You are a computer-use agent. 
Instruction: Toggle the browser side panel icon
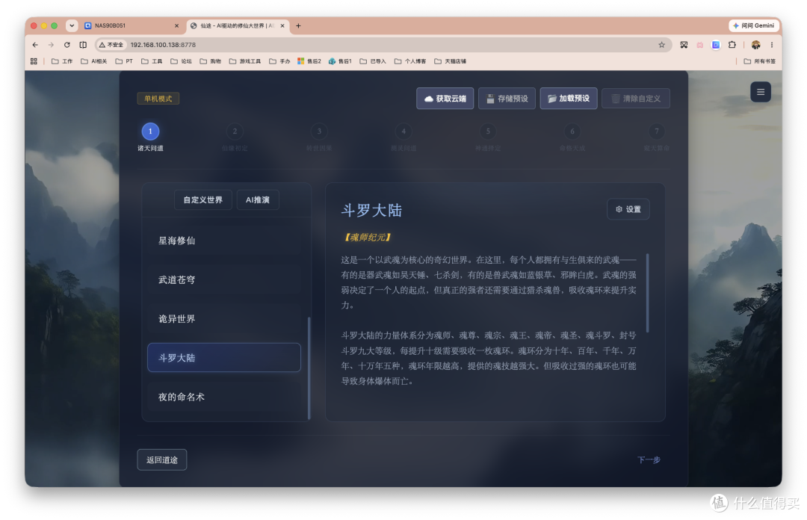[83, 45]
